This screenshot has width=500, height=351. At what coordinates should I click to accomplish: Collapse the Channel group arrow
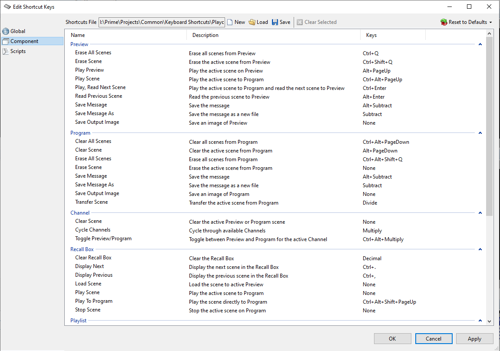(480, 213)
